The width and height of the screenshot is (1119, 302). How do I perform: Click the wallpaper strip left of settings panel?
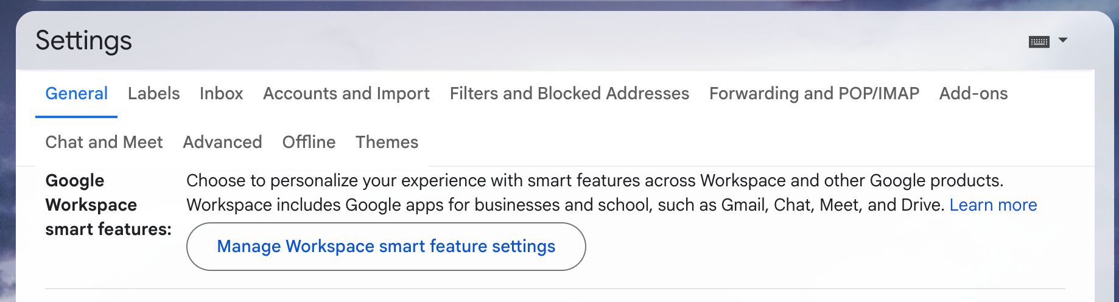tap(7, 183)
